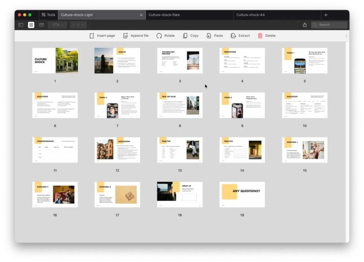Switch to the Culture-shock-Dark tab
This screenshot has width=364, height=262.
(x=164, y=15)
